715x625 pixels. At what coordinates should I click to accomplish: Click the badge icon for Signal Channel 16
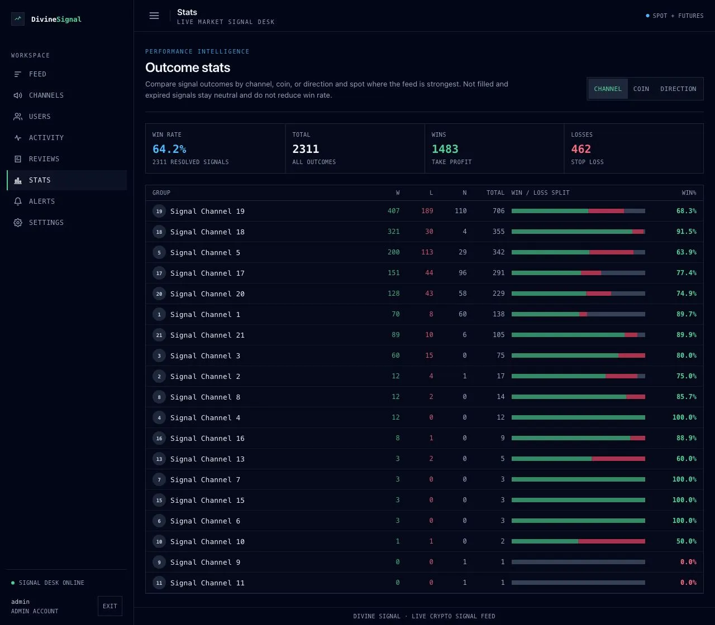(159, 438)
